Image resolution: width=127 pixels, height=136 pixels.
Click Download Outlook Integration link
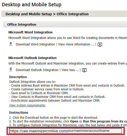point(37,70)
